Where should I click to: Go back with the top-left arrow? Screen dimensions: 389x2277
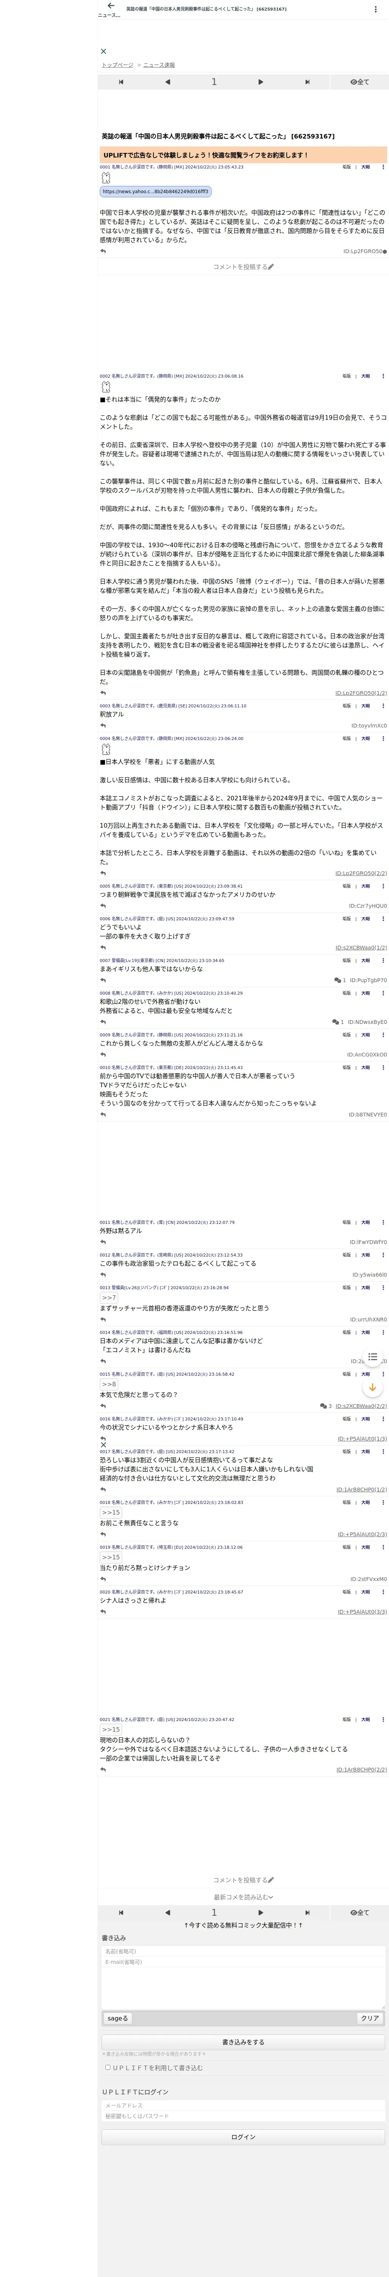tap(110, 6)
